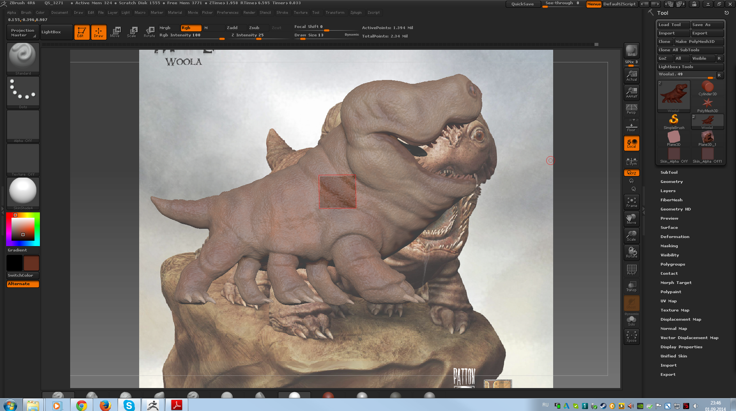Click the right-shelf Move view icon
The image size is (736, 411).
[x=631, y=219]
